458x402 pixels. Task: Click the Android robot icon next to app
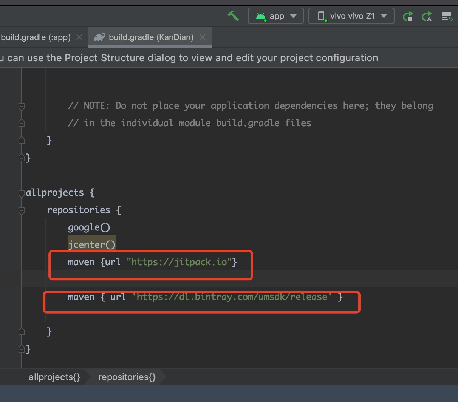pyautogui.click(x=261, y=17)
